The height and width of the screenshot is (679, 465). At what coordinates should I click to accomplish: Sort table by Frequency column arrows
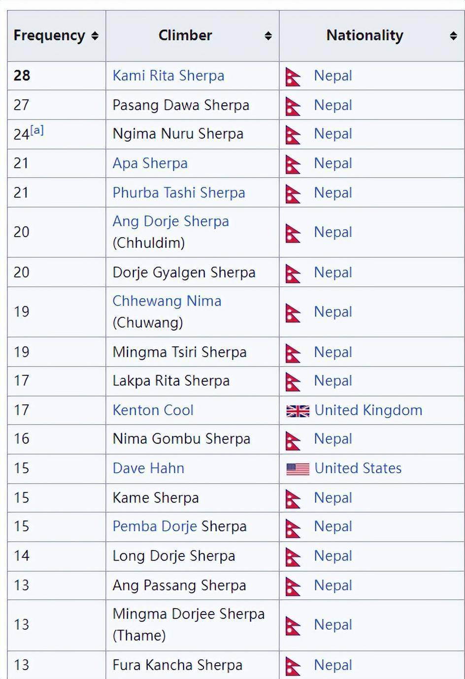click(95, 36)
